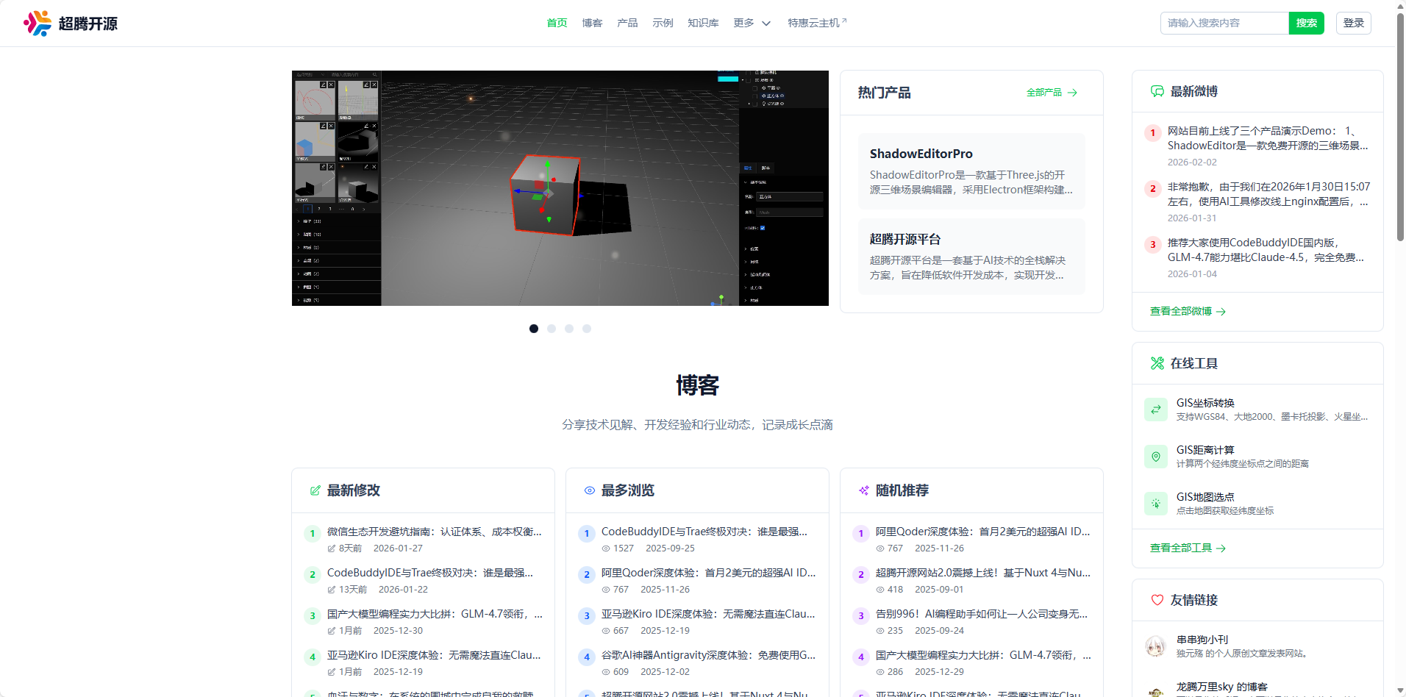The width and height of the screenshot is (1406, 697).
Task: Select the second carousel pagination dot
Action: tap(551, 329)
